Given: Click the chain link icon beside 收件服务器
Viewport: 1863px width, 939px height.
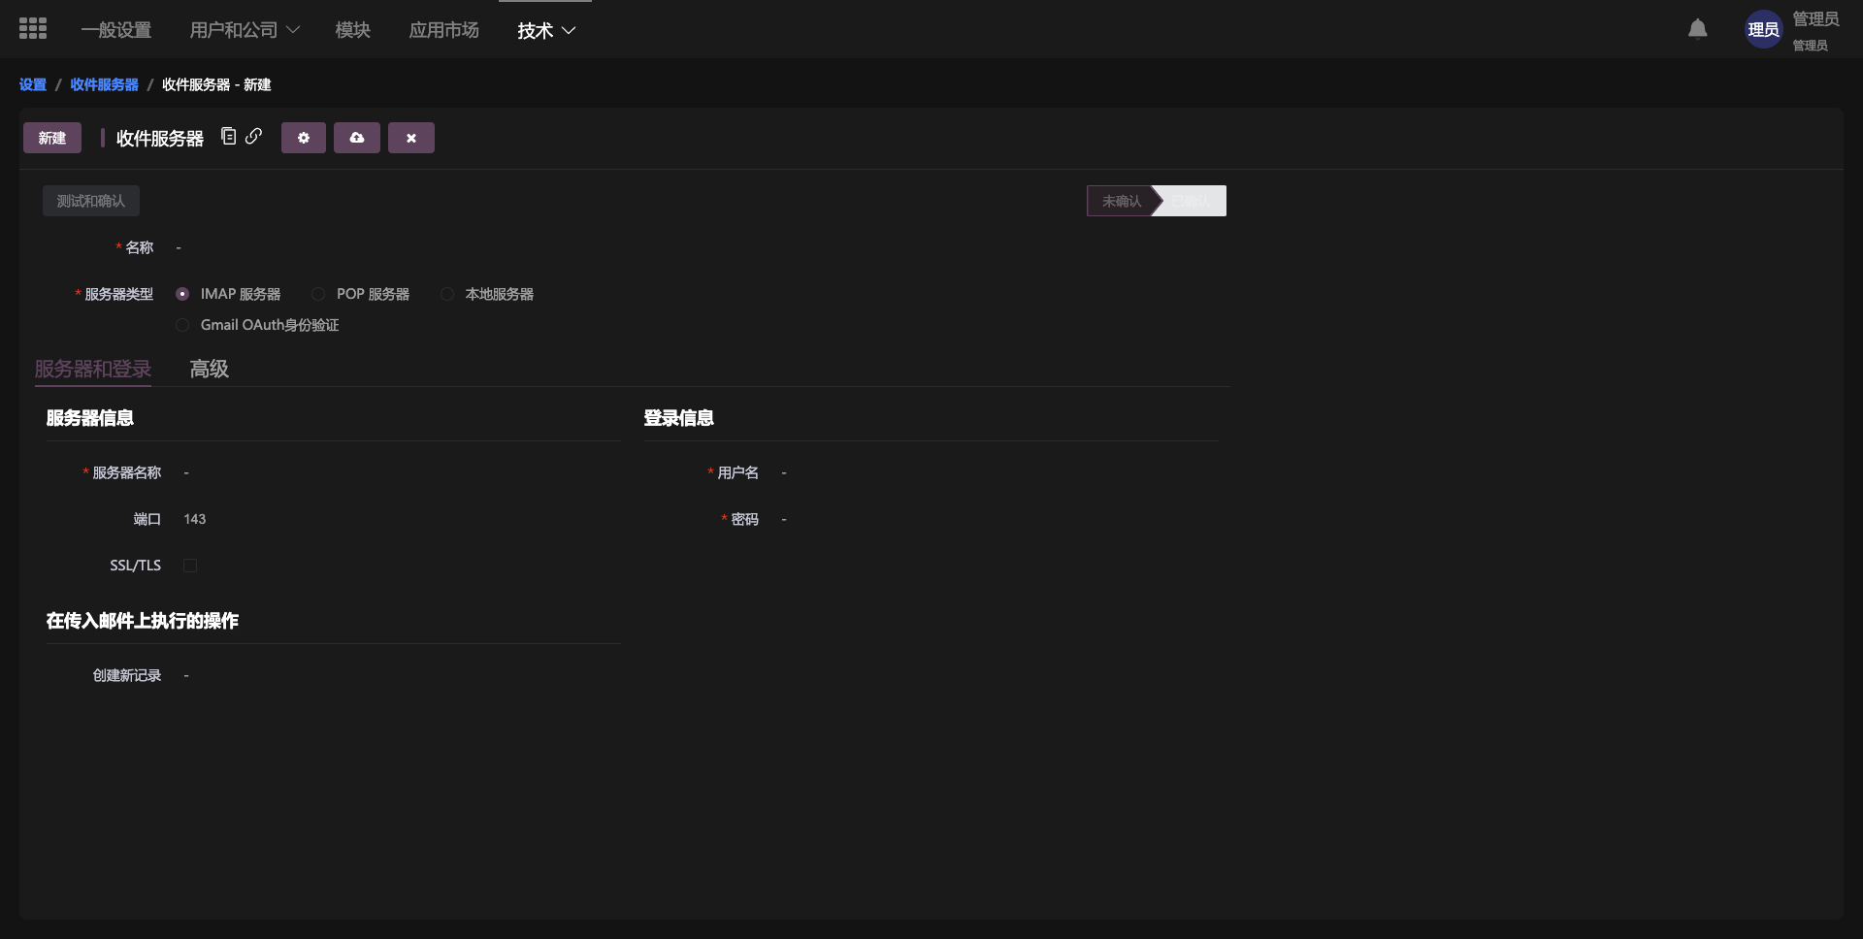Looking at the screenshot, I should pyautogui.click(x=253, y=137).
